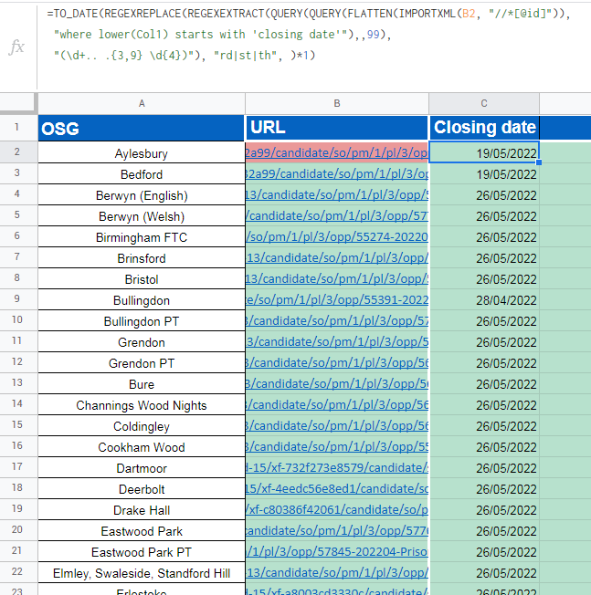Select row 1 header
Image resolution: width=591 pixels, height=595 pixels.
[17, 128]
